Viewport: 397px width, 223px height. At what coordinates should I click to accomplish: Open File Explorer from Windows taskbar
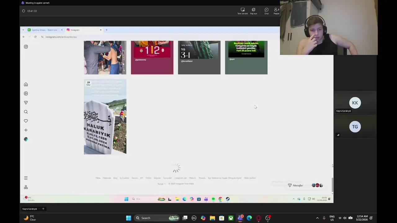click(212, 218)
